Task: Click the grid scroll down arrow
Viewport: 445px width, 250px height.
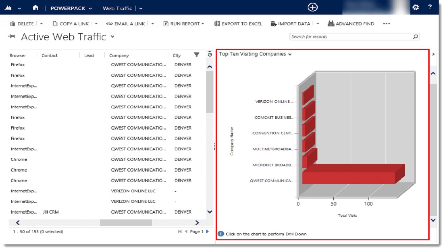Action: pos(210,211)
